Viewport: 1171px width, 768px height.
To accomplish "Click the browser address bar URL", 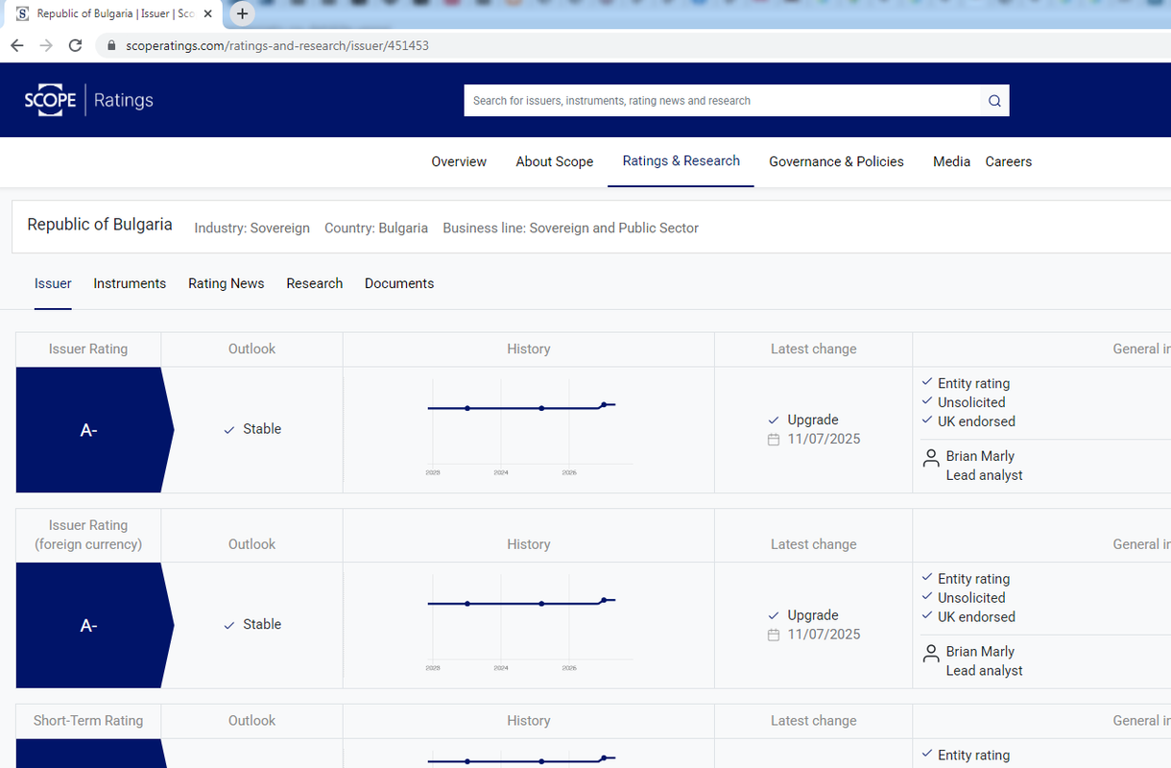I will [x=277, y=45].
